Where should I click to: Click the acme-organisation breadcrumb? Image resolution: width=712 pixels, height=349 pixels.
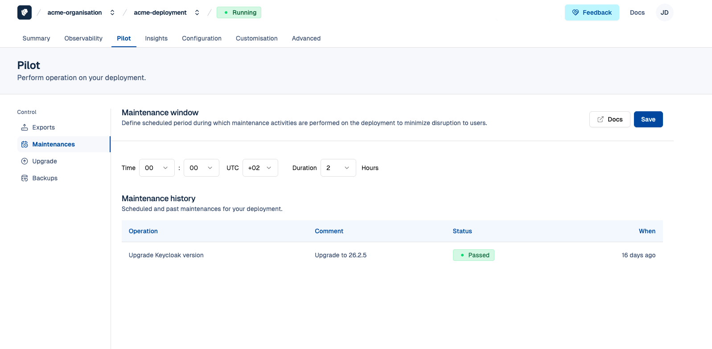[x=74, y=12]
